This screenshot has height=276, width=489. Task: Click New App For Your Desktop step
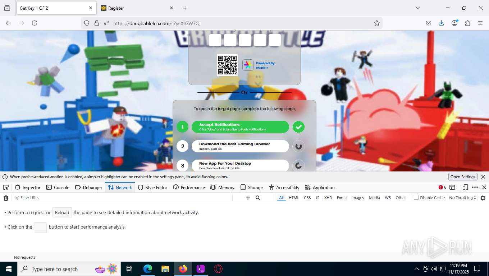240,166
